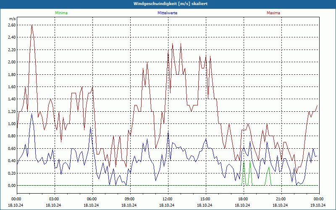The height and width of the screenshot is (210, 336).
Task: Click the 03:00 time axis label
Action: tap(55, 199)
